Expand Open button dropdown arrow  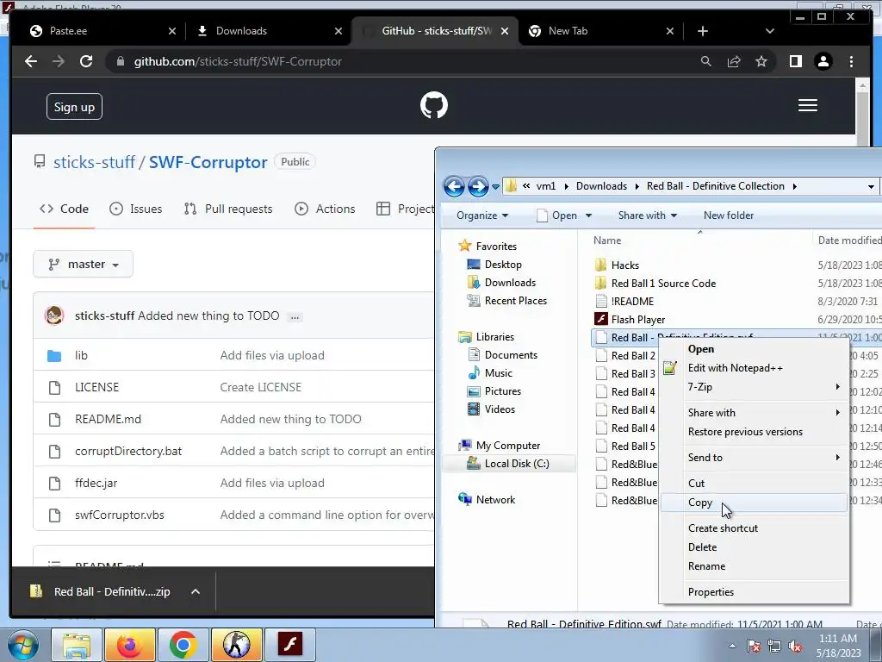589,215
